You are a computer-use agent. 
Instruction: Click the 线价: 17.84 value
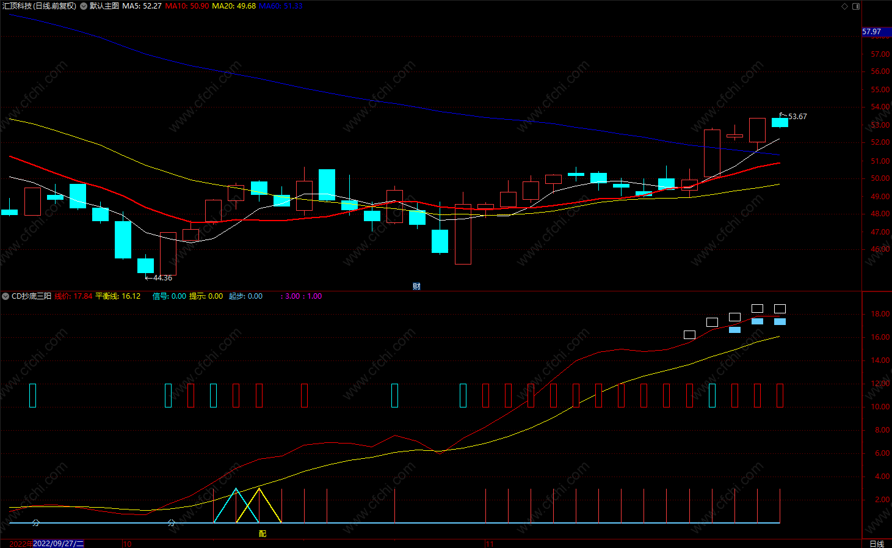[73, 296]
